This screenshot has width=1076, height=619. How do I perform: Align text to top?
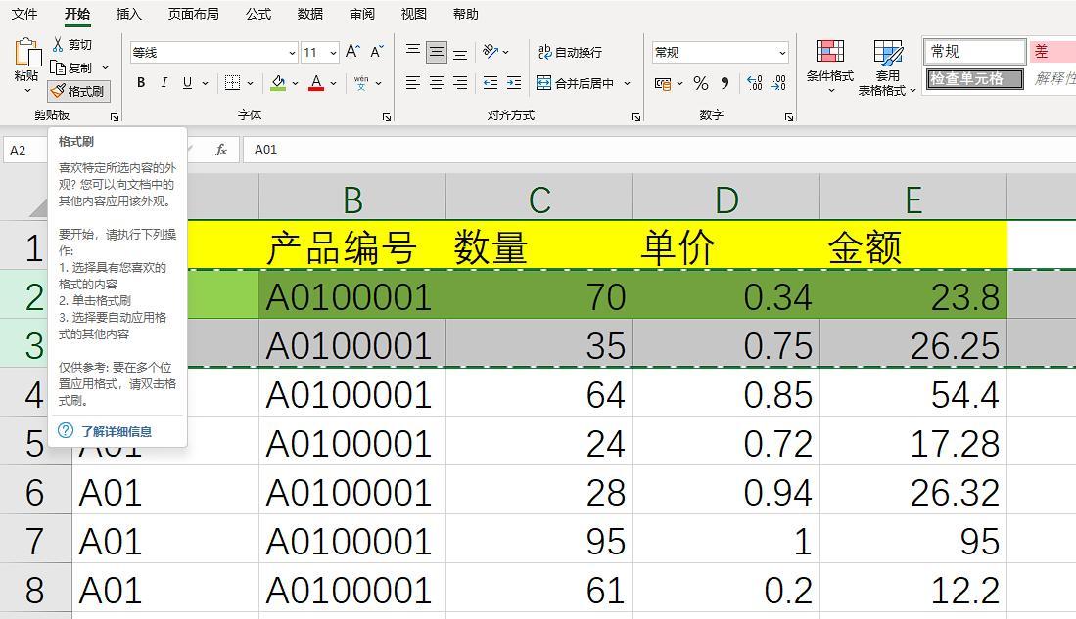point(412,52)
